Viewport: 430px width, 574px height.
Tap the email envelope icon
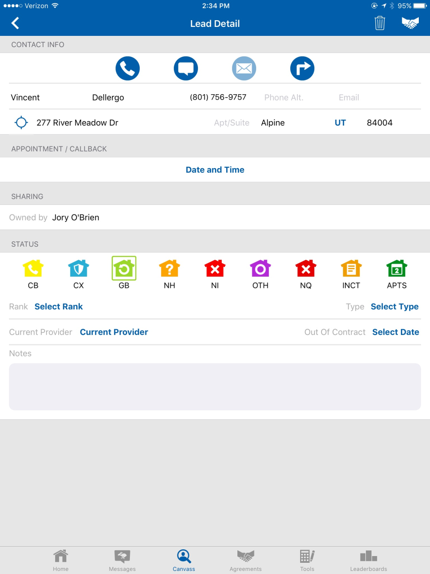click(x=244, y=68)
